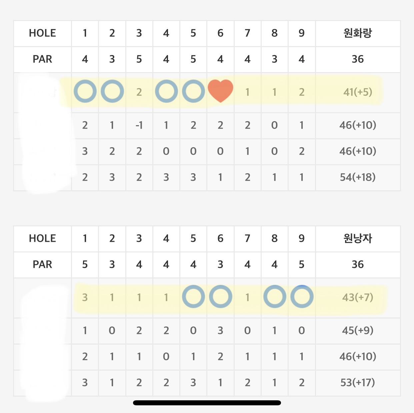The height and width of the screenshot is (413, 414).
Task: Tap the hole 2 circle in 원화랑 table
Action: click(x=112, y=91)
